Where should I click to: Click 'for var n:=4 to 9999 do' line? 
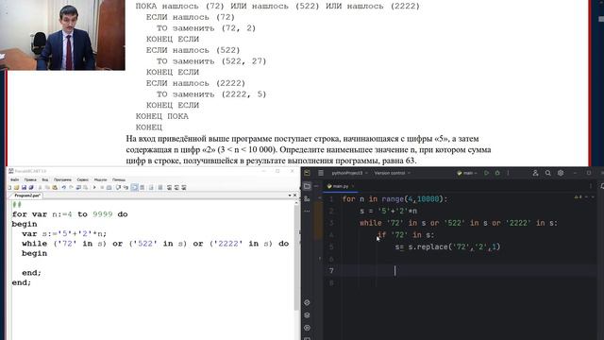point(70,214)
